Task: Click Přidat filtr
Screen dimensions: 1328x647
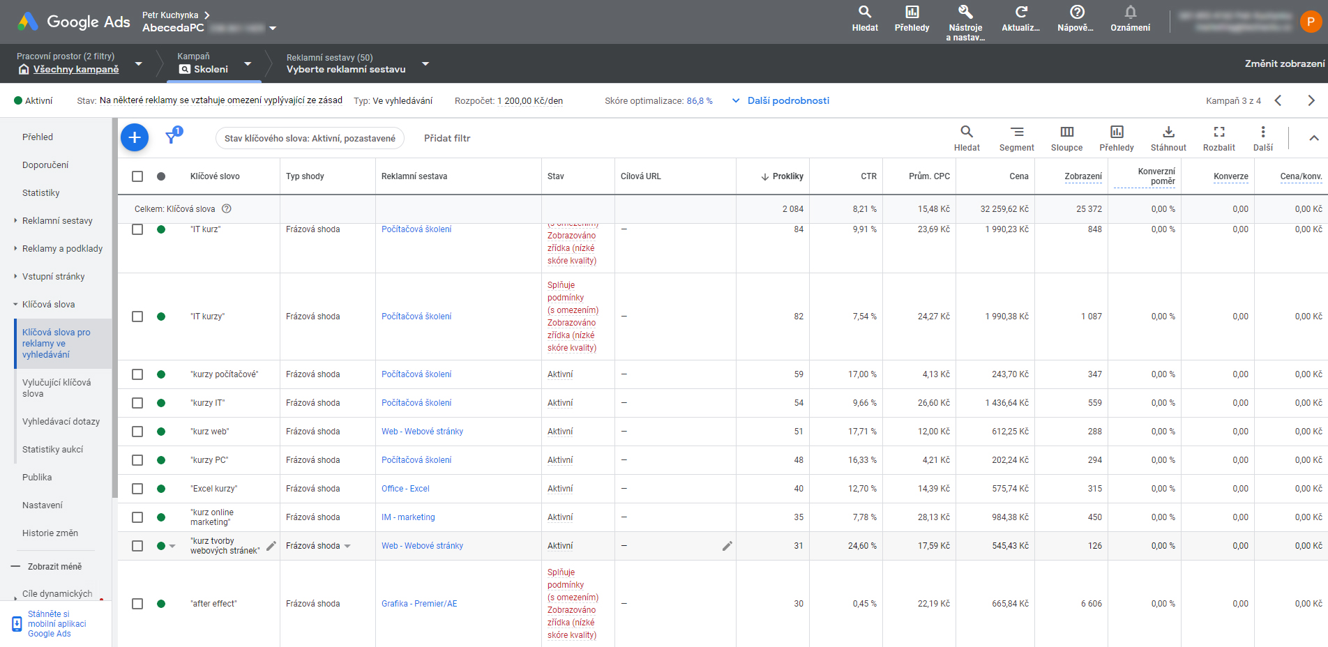Action: click(x=447, y=138)
